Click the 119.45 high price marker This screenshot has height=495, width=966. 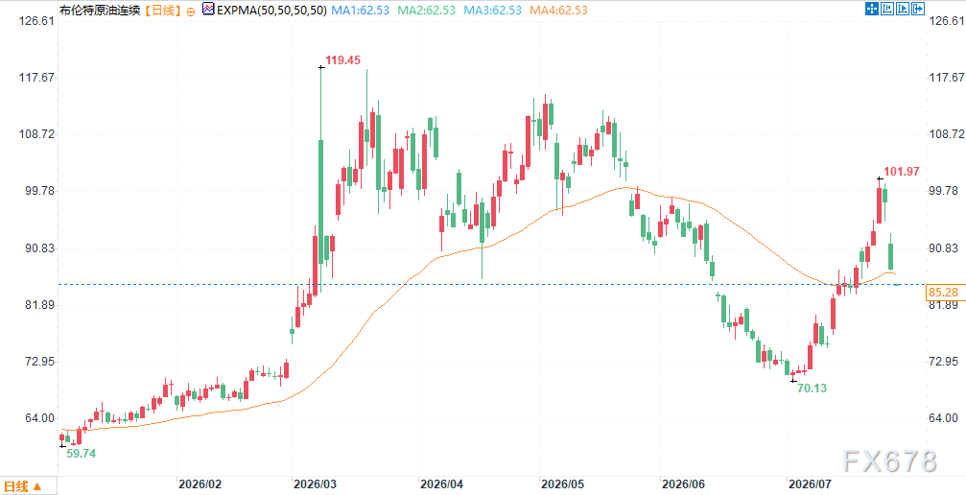coord(342,59)
